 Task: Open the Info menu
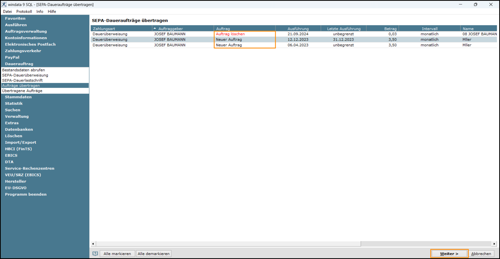(40, 11)
